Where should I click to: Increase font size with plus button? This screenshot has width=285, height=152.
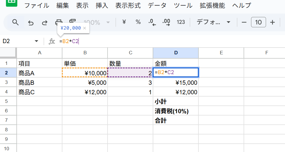click(x=273, y=22)
